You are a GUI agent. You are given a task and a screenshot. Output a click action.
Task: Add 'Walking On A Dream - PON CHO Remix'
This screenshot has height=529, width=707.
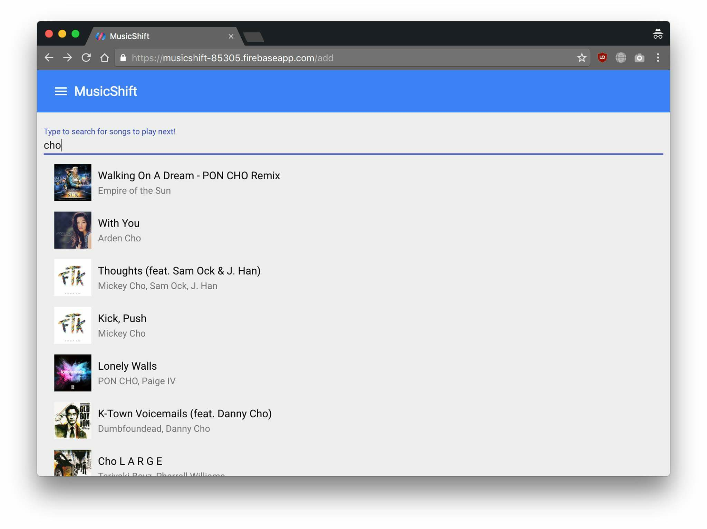click(189, 176)
